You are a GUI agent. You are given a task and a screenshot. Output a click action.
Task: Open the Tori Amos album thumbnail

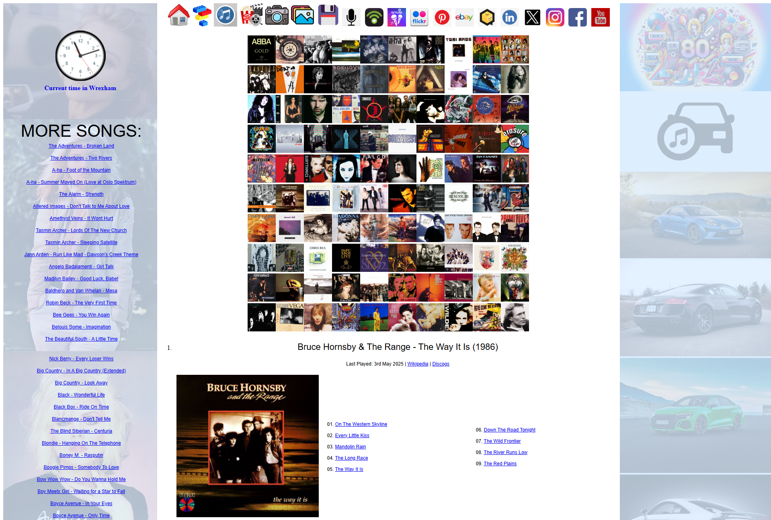pos(459,49)
